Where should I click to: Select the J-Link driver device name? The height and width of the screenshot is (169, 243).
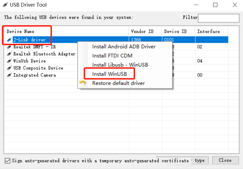click(30, 40)
